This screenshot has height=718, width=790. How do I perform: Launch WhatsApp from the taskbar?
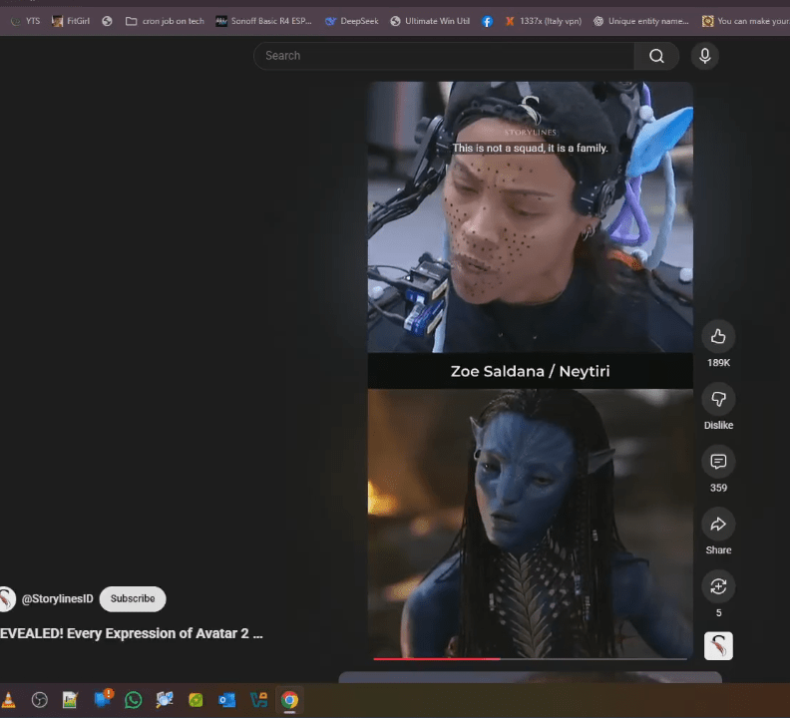[x=134, y=700]
